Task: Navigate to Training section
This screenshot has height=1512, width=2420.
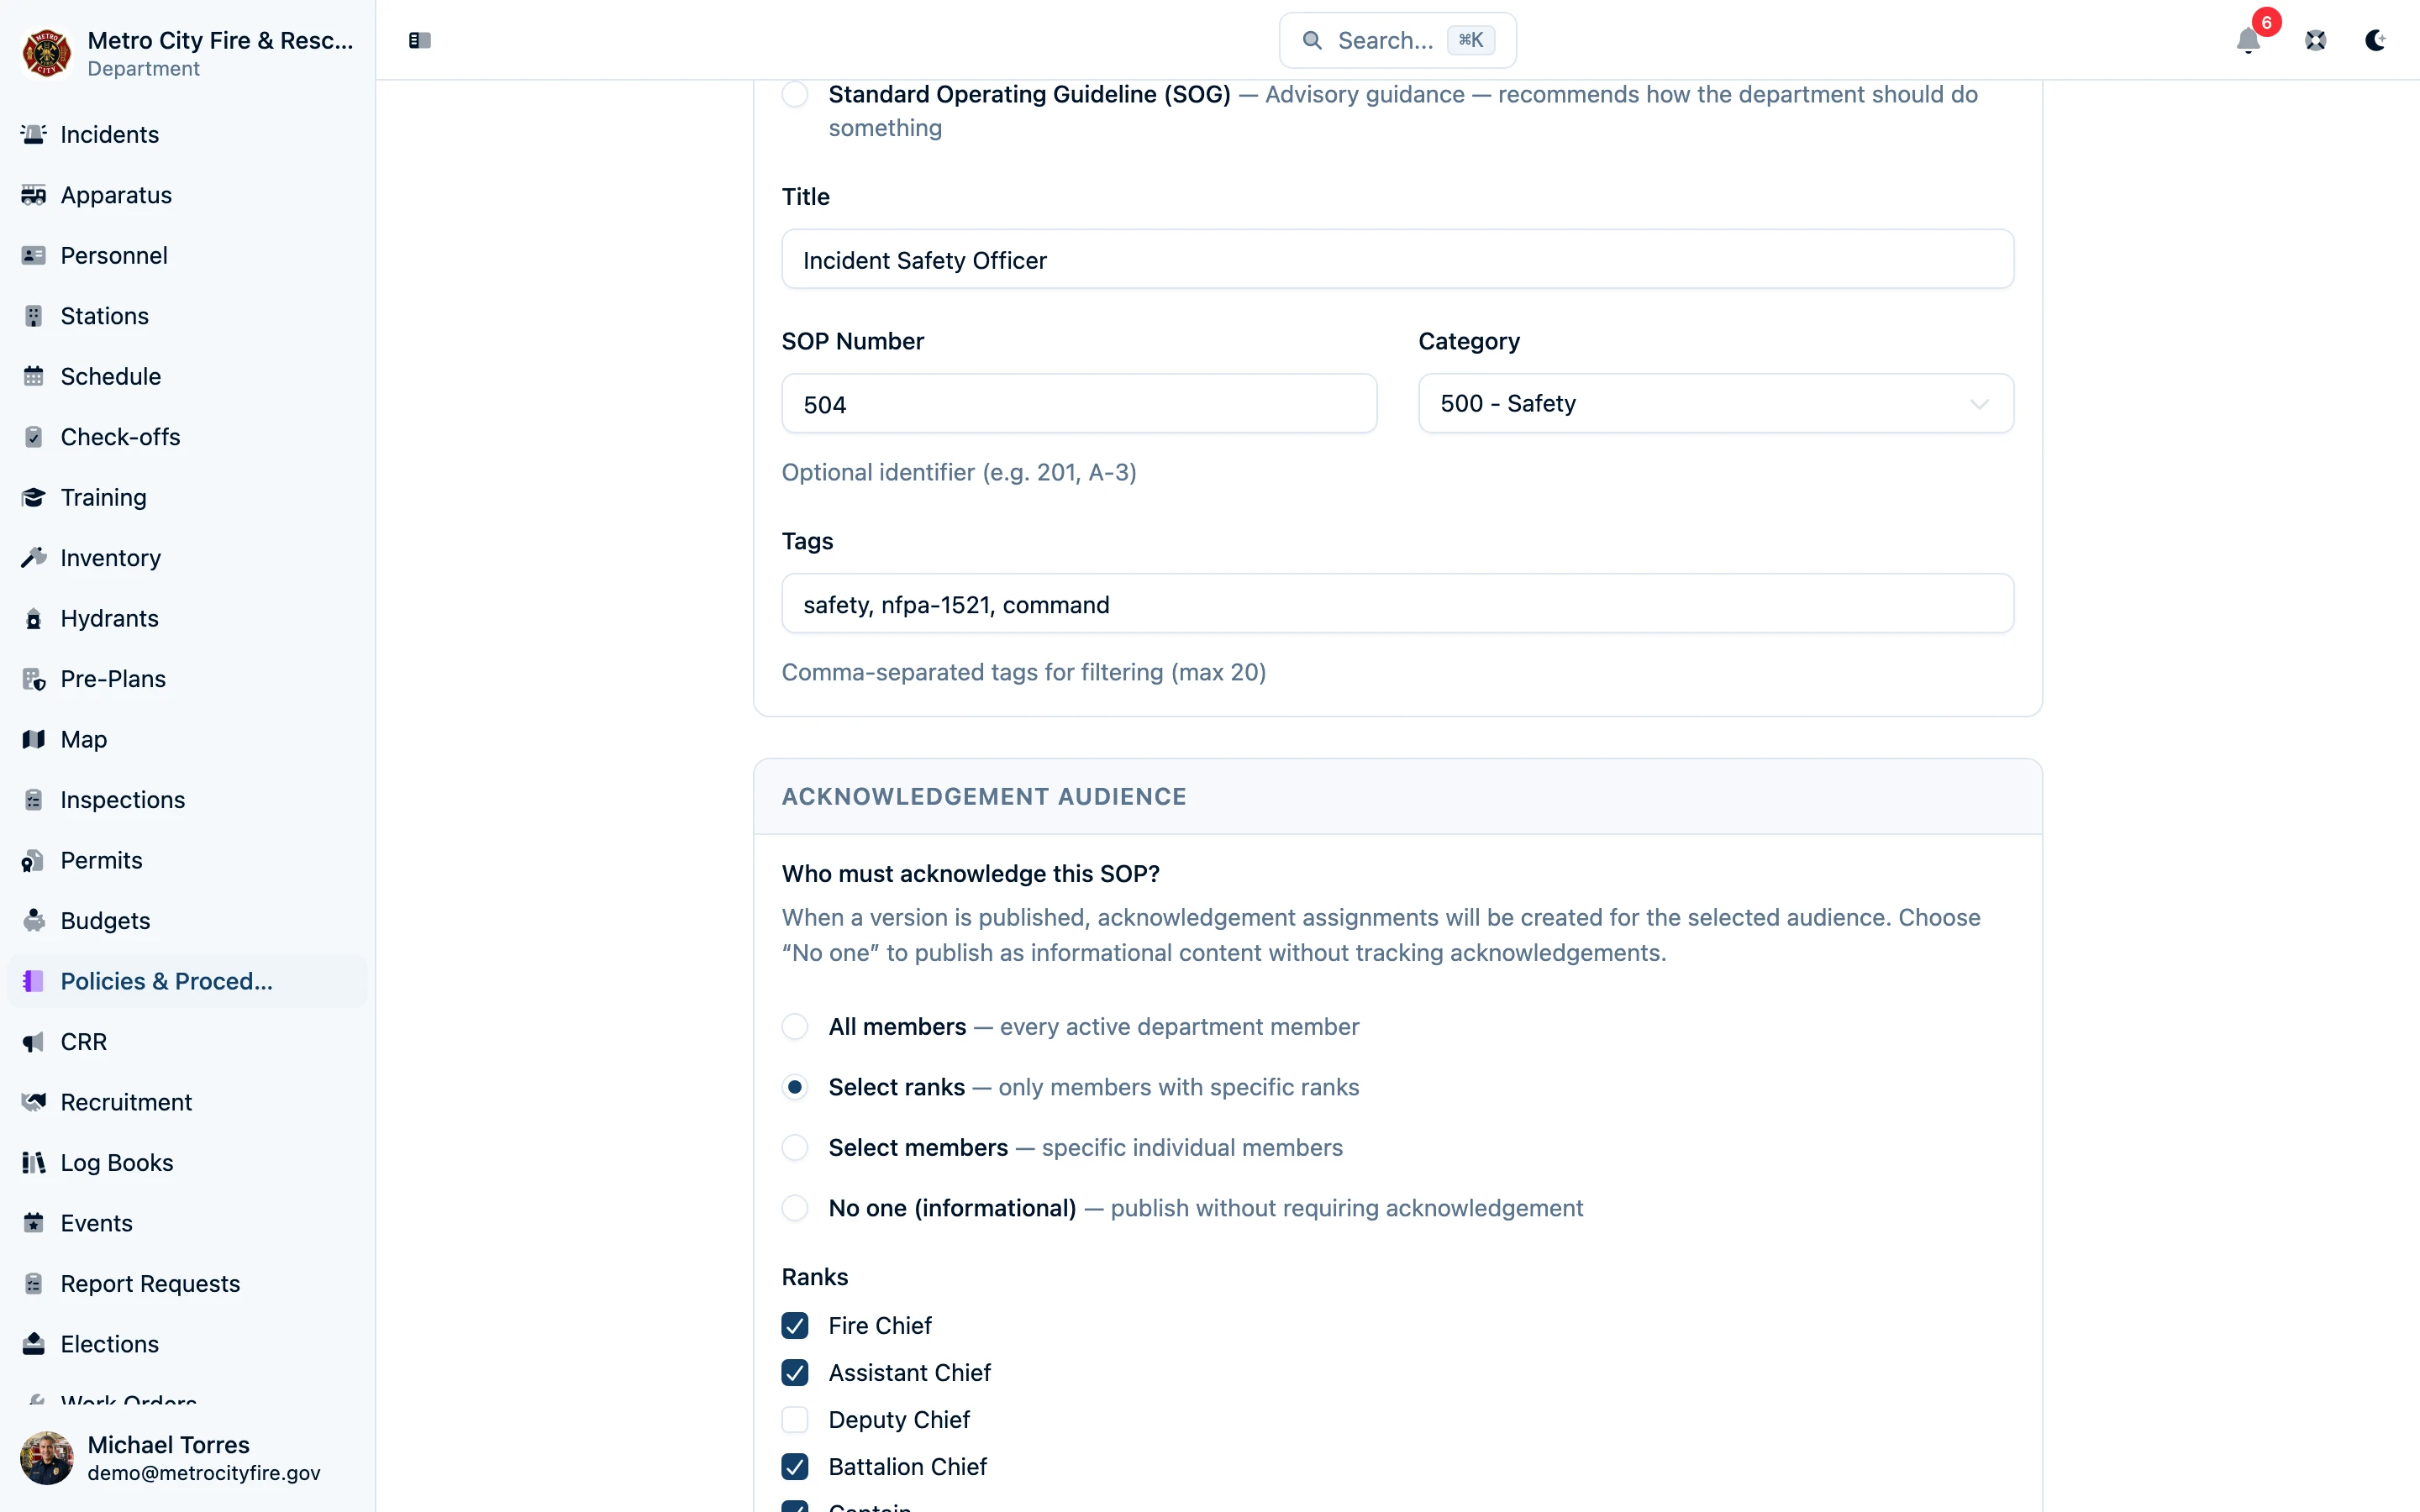Action: [x=187, y=497]
